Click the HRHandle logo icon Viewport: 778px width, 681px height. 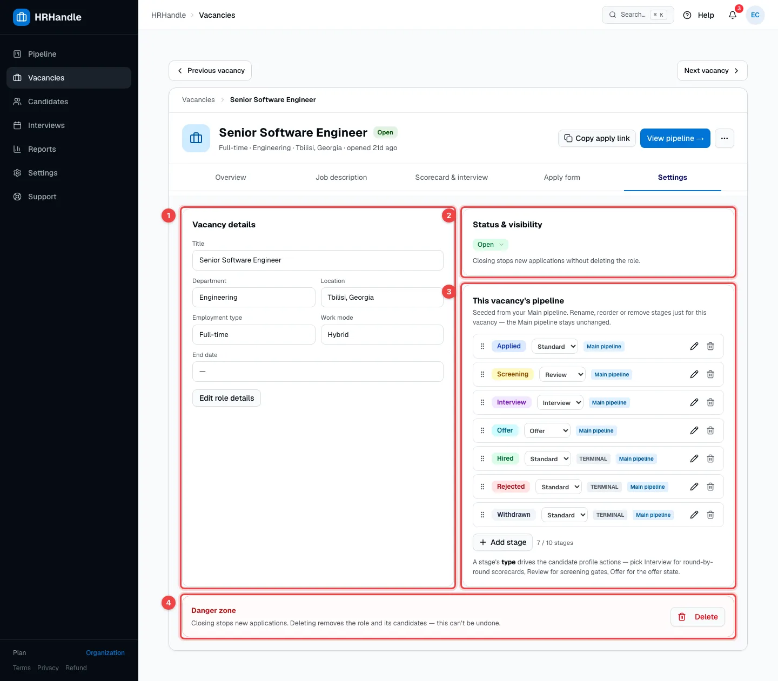pyautogui.click(x=22, y=17)
